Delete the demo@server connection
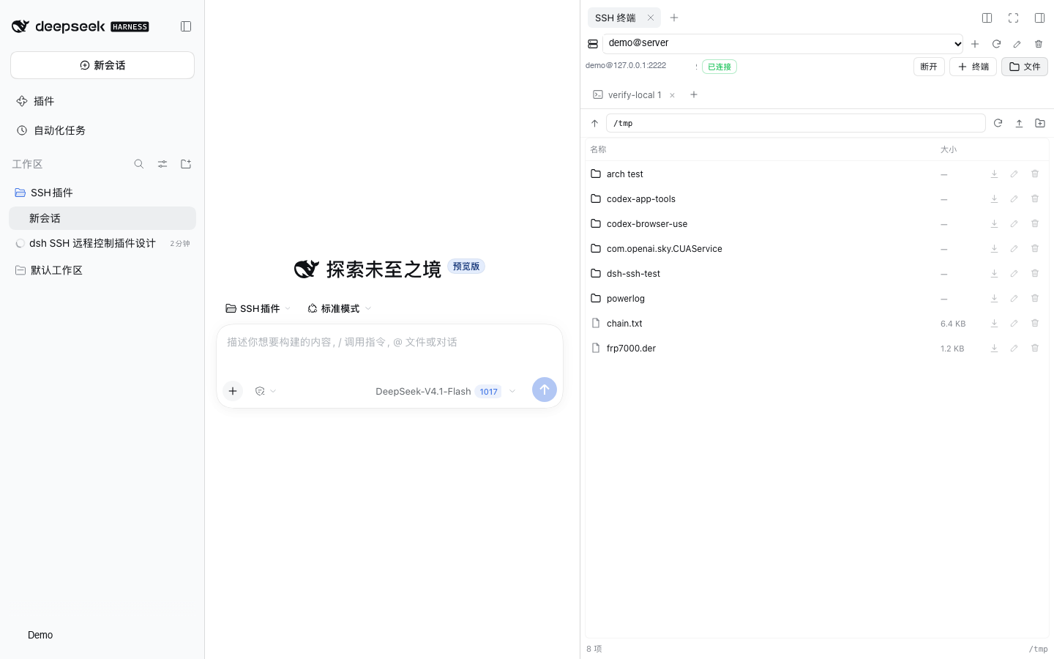 [1039, 44]
